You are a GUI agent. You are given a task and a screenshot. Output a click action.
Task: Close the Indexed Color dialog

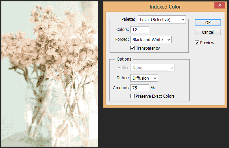[x=220, y=5]
